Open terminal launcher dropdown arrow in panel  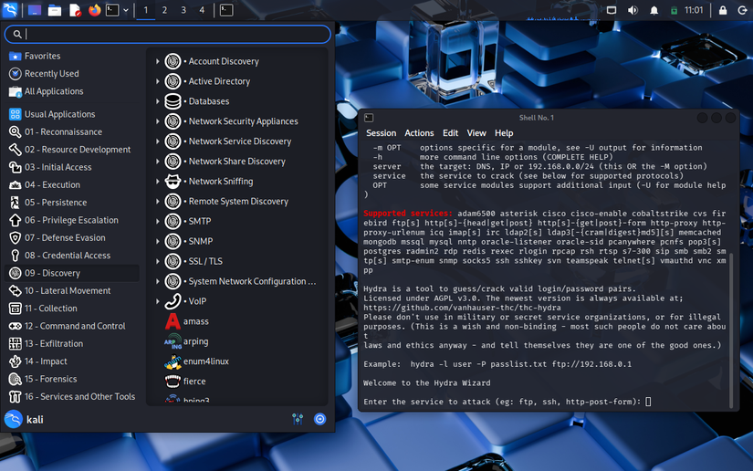pyautogui.click(x=125, y=10)
